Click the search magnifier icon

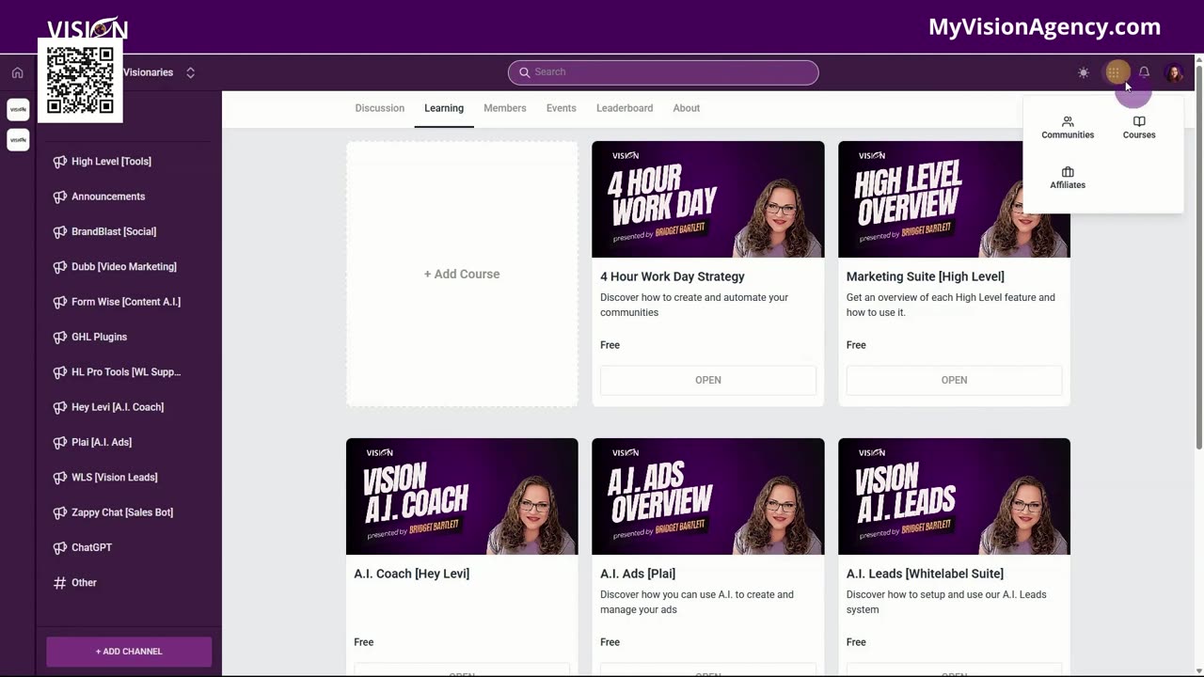coord(524,72)
